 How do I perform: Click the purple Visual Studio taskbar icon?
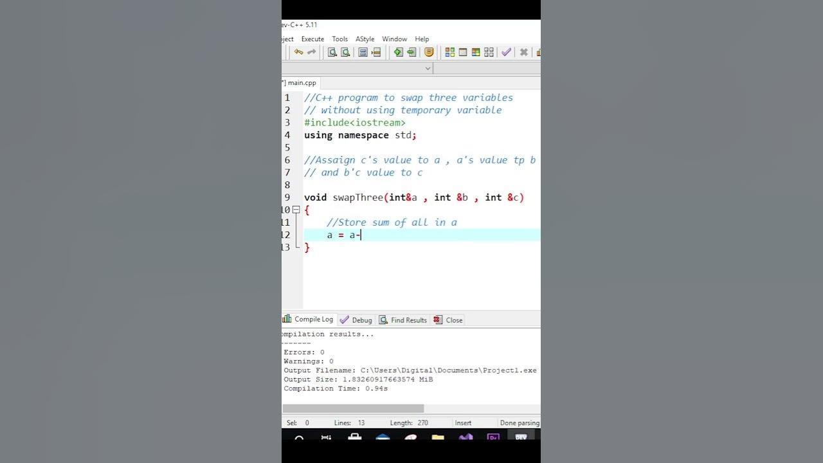(x=466, y=438)
